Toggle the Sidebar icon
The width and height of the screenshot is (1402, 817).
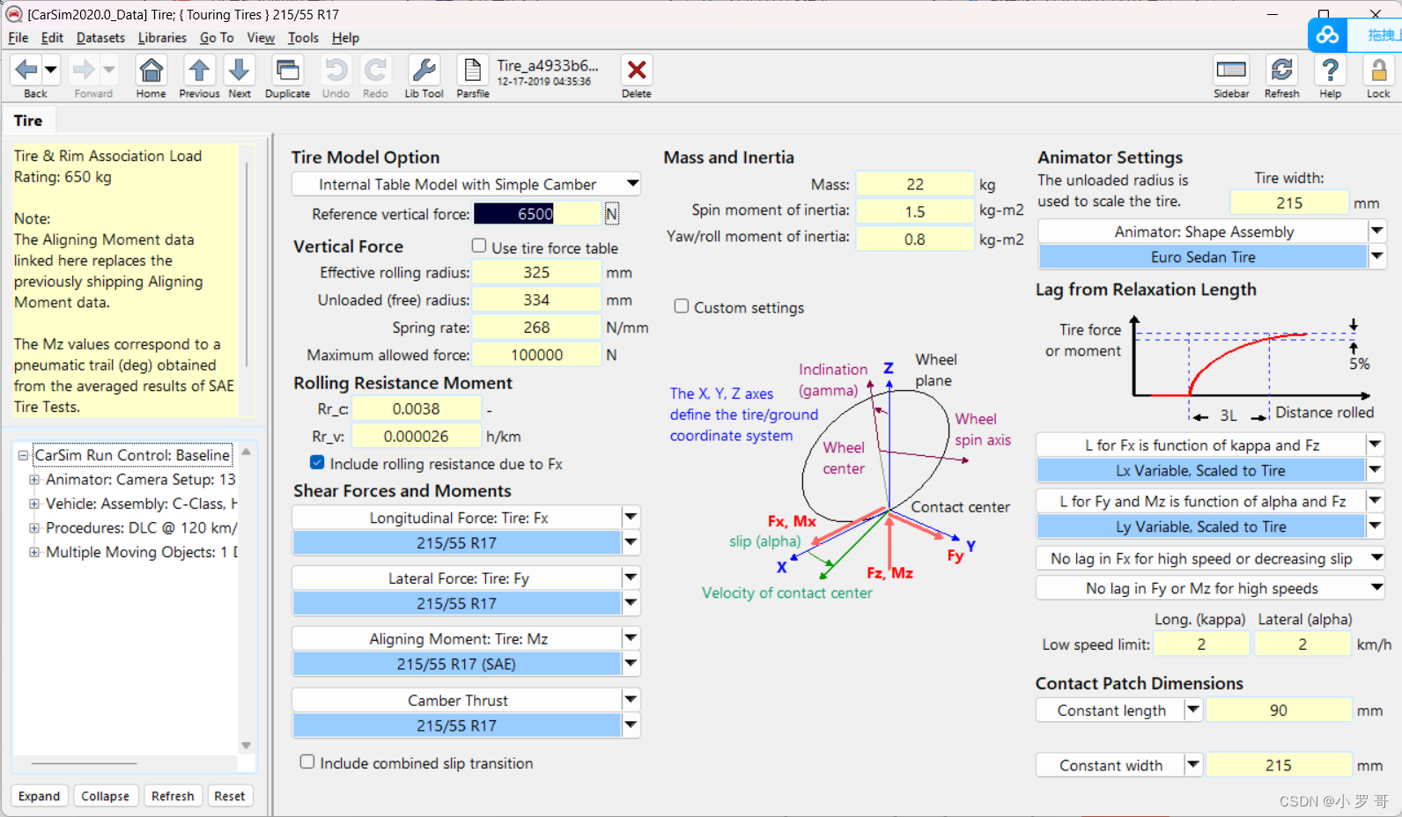point(1231,70)
